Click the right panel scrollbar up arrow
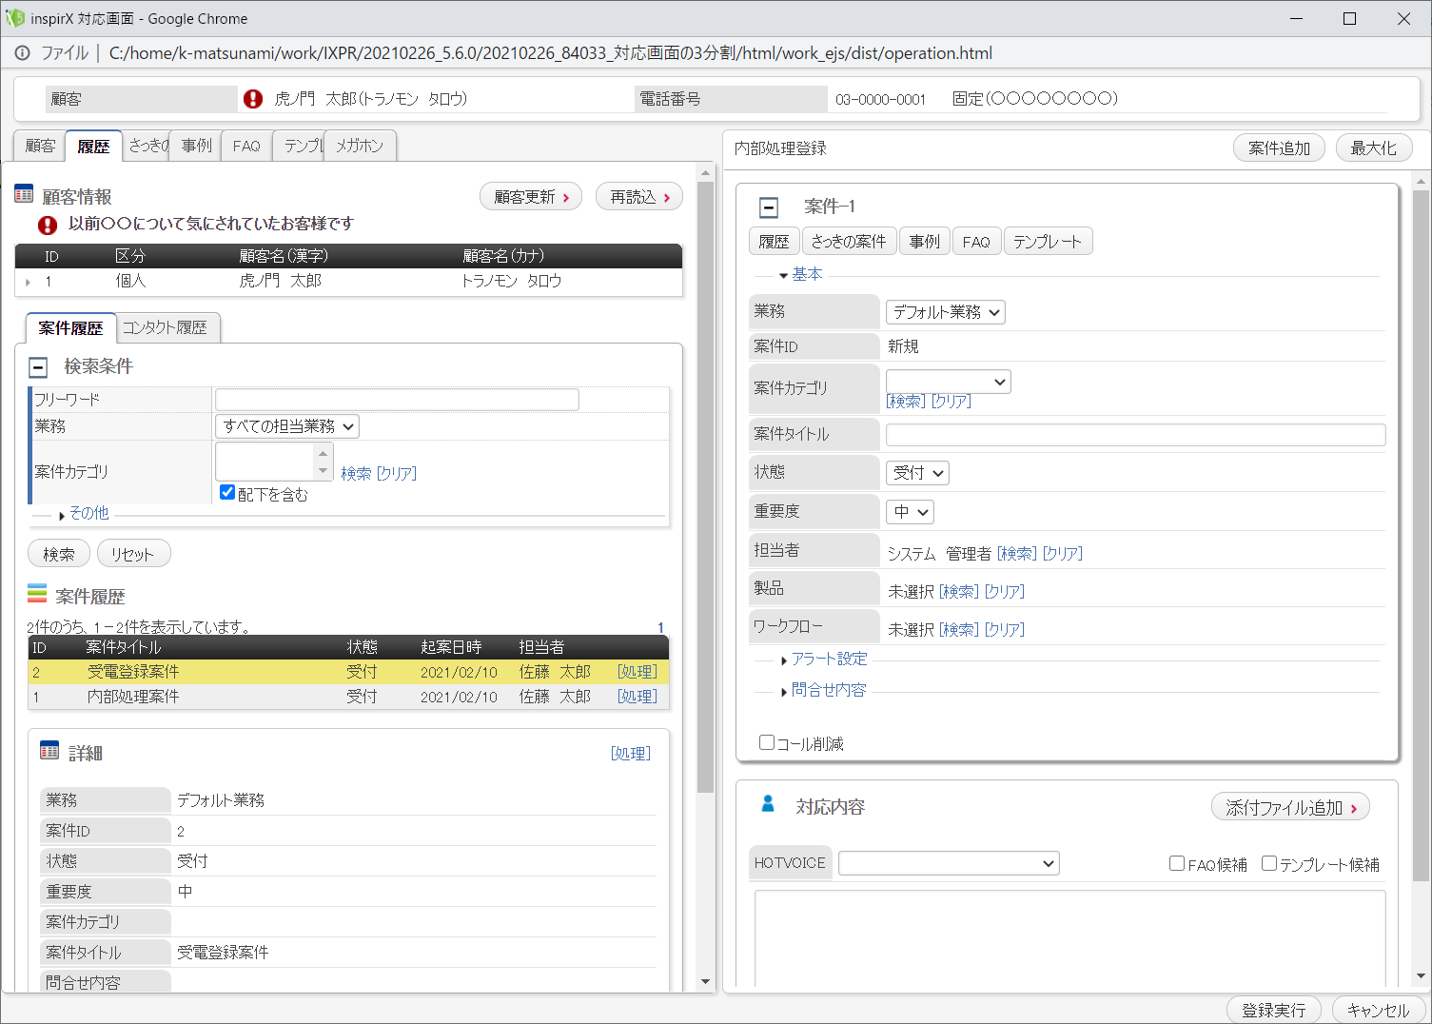This screenshot has width=1432, height=1024. (1421, 181)
